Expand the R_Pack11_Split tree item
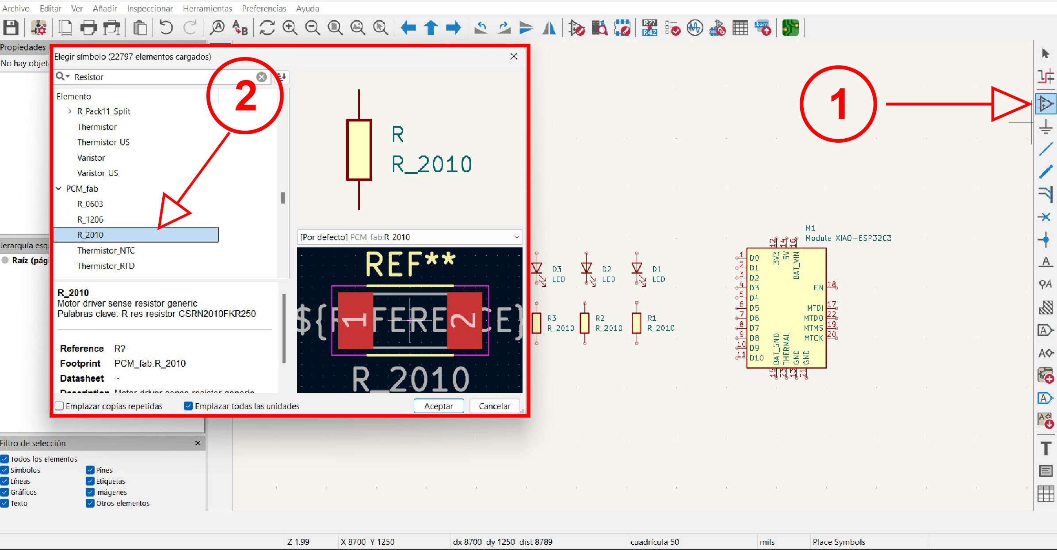The image size is (1057, 550). 70,111
